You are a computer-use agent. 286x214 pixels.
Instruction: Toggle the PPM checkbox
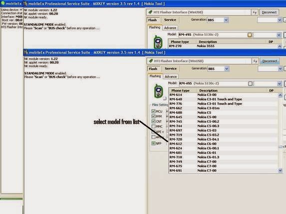(153, 116)
